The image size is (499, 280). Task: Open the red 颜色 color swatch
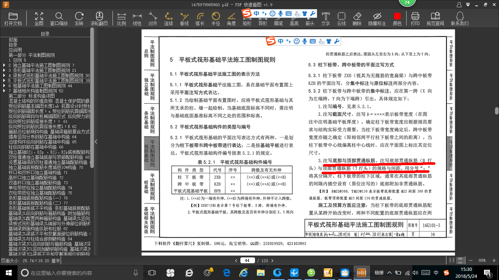[397, 19]
